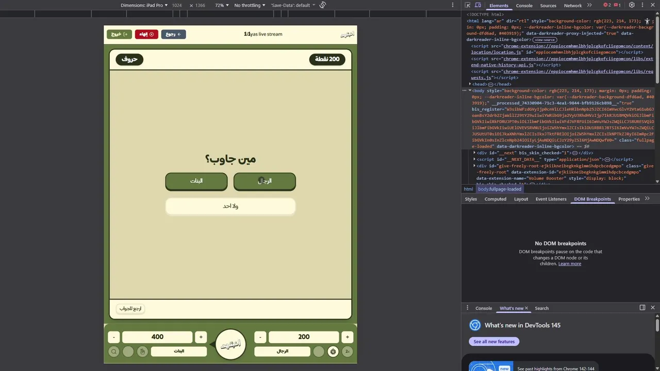Choose ولا احد nobody answered
660x371 pixels.
(x=230, y=206)
